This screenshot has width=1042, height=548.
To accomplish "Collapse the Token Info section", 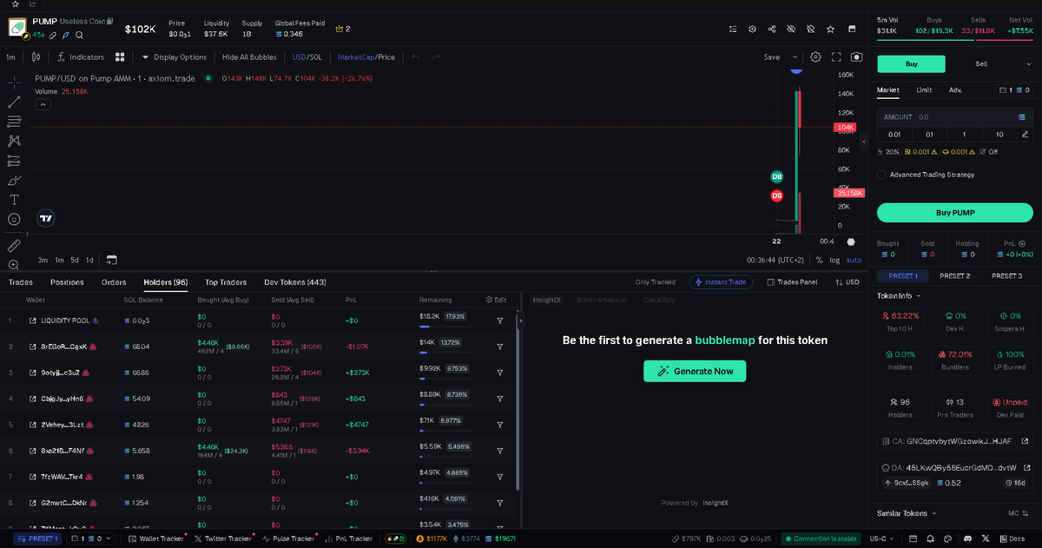I will (x=899, y=295).
